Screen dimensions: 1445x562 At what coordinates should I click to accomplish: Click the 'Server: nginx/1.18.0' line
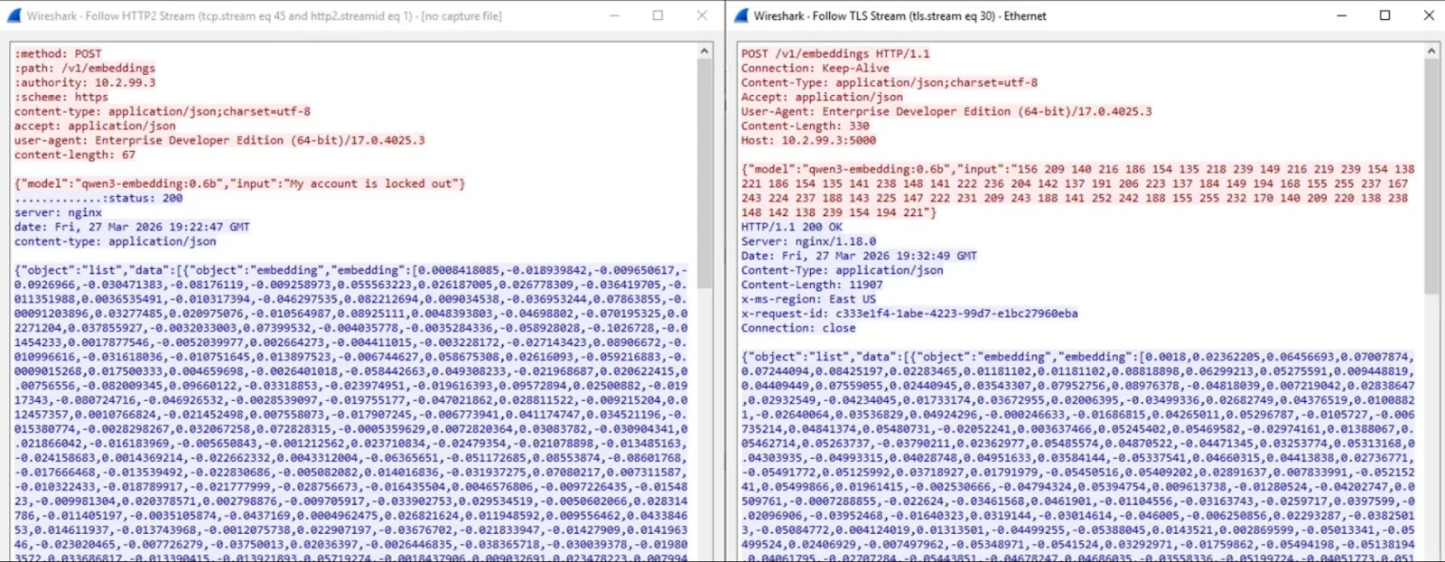pos(808,241)
